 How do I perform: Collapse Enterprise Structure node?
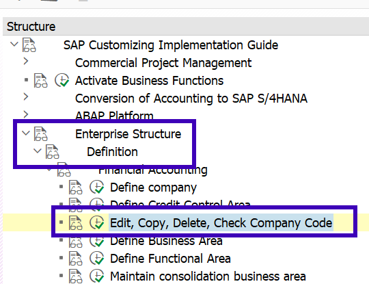[x=26, y=133]
